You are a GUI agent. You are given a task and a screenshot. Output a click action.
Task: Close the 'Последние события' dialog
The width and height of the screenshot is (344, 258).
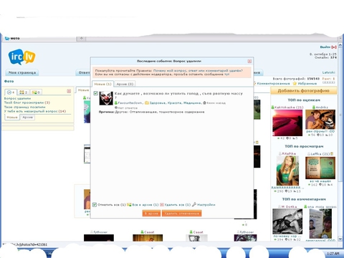[x=249, y=61]
